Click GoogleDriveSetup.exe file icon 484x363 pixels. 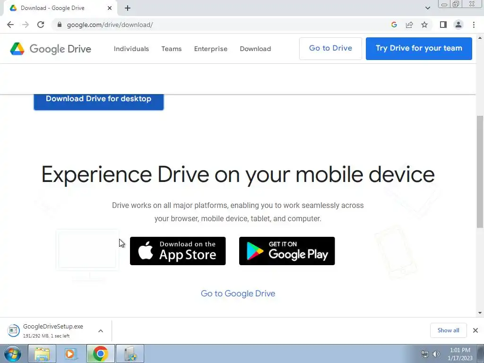click(13, 330)
